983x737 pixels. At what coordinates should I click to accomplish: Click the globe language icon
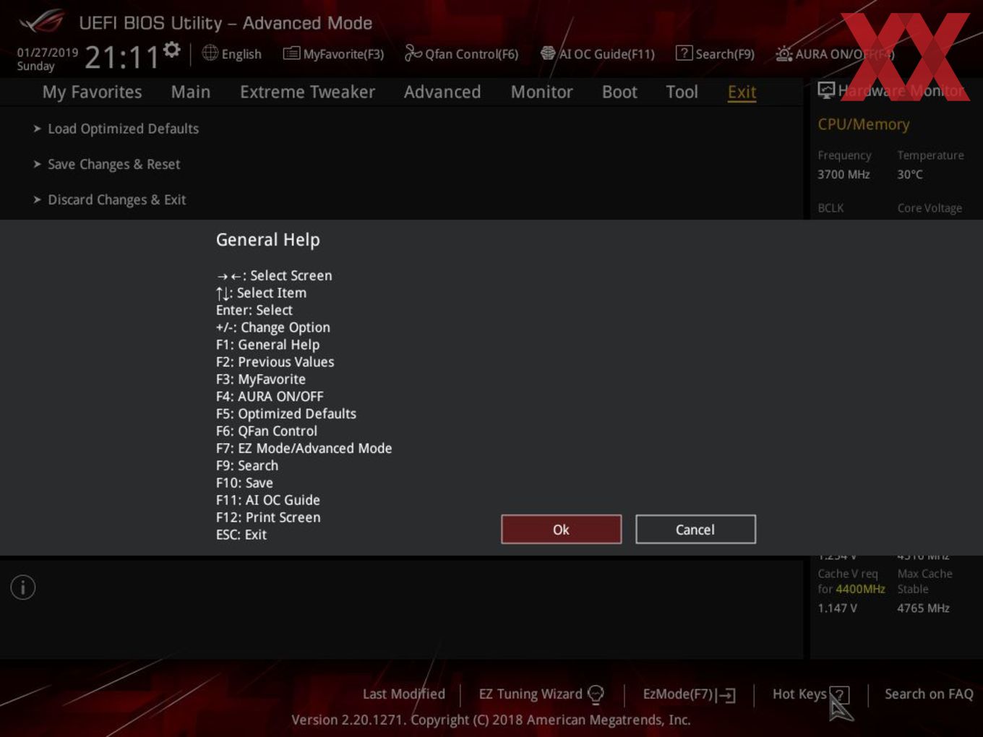coord(210,53)
